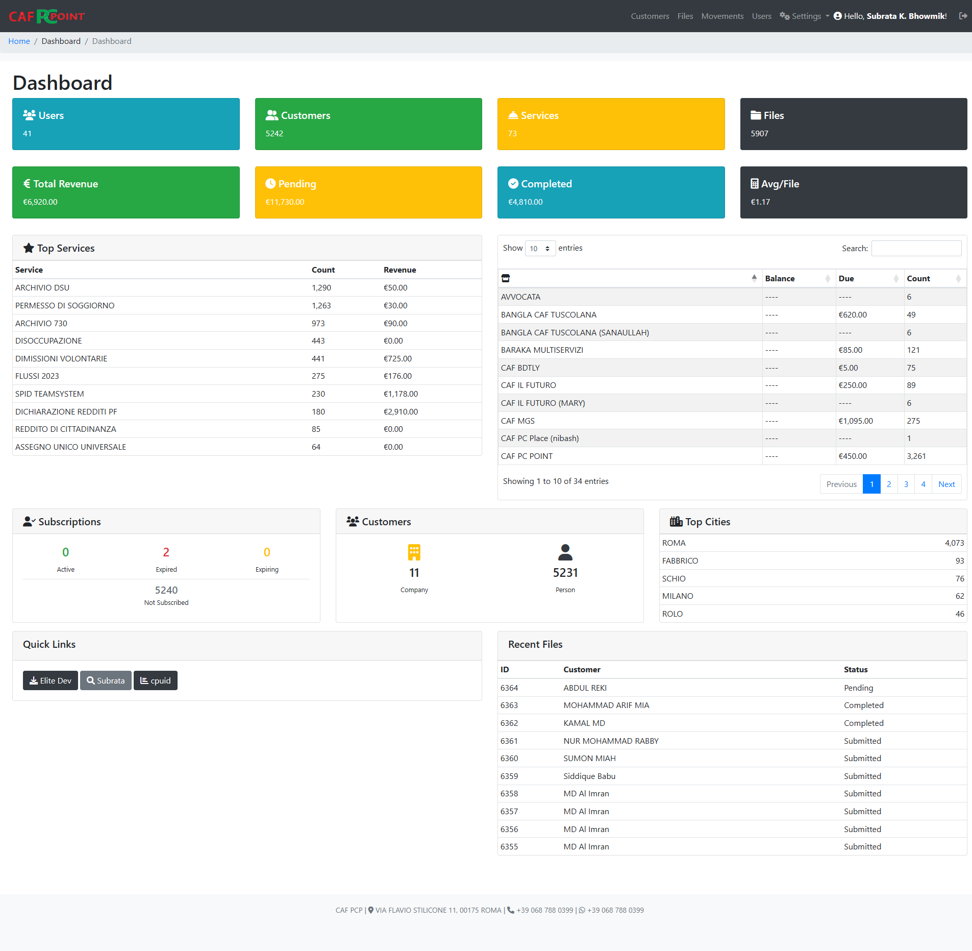The height and width of the screenshot is (951, 972).
Task: Open the Movements menu item
Action: (x=722, y=16)
